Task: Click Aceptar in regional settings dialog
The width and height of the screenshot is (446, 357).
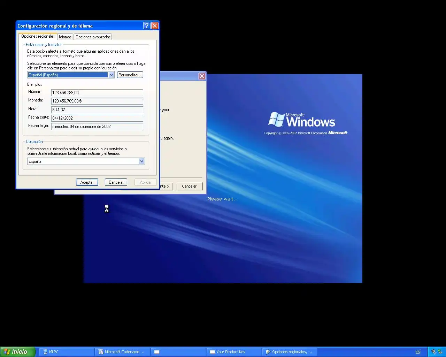Action: (87, 182)
